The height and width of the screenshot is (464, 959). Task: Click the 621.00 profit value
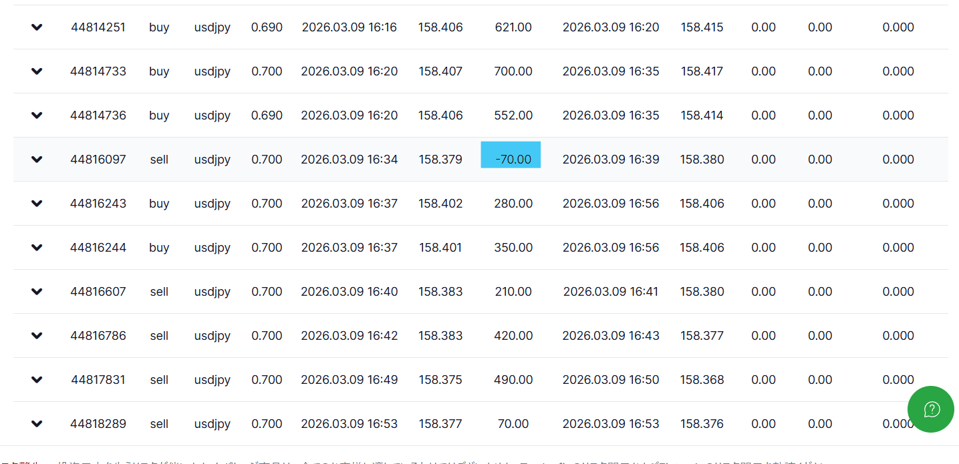click(x=513, y=27)
